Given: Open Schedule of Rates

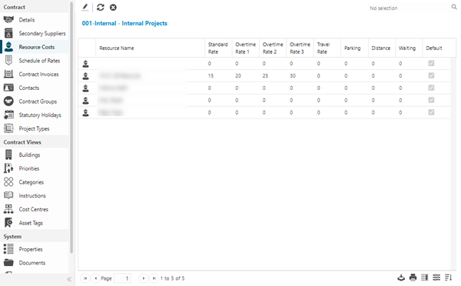Looking at the screenshot, I should pyautogui.click(x=39, y=61).
